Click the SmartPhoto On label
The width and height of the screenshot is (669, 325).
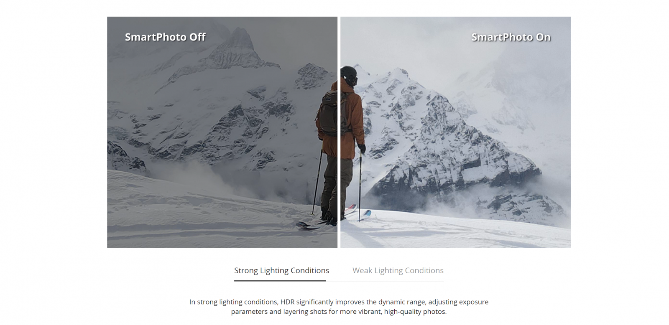pyautogui.click(x=511, y=37)
